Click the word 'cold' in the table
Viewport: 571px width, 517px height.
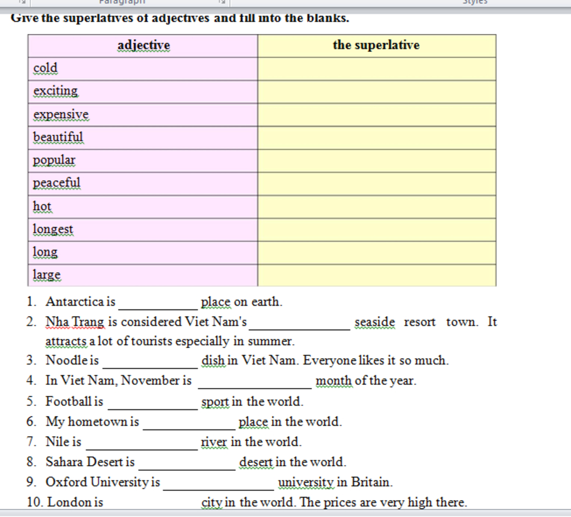pos(46,68)
